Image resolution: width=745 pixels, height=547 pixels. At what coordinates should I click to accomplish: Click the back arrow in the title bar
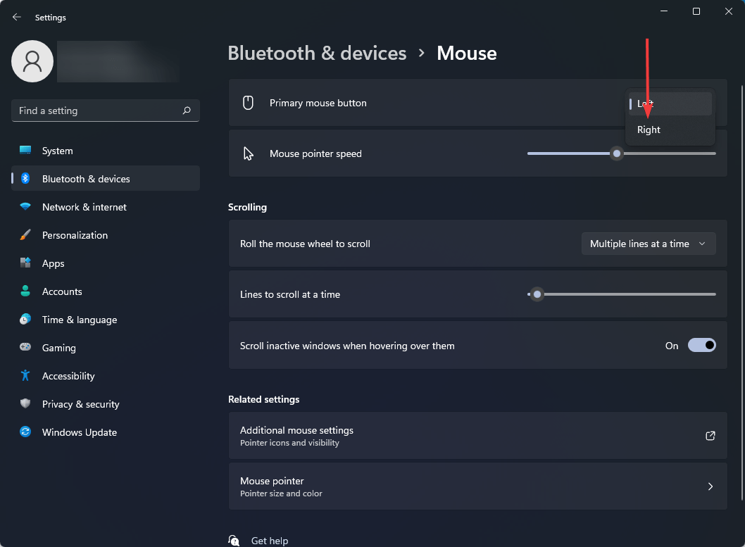pyautogui.click(x=16, y=16)
